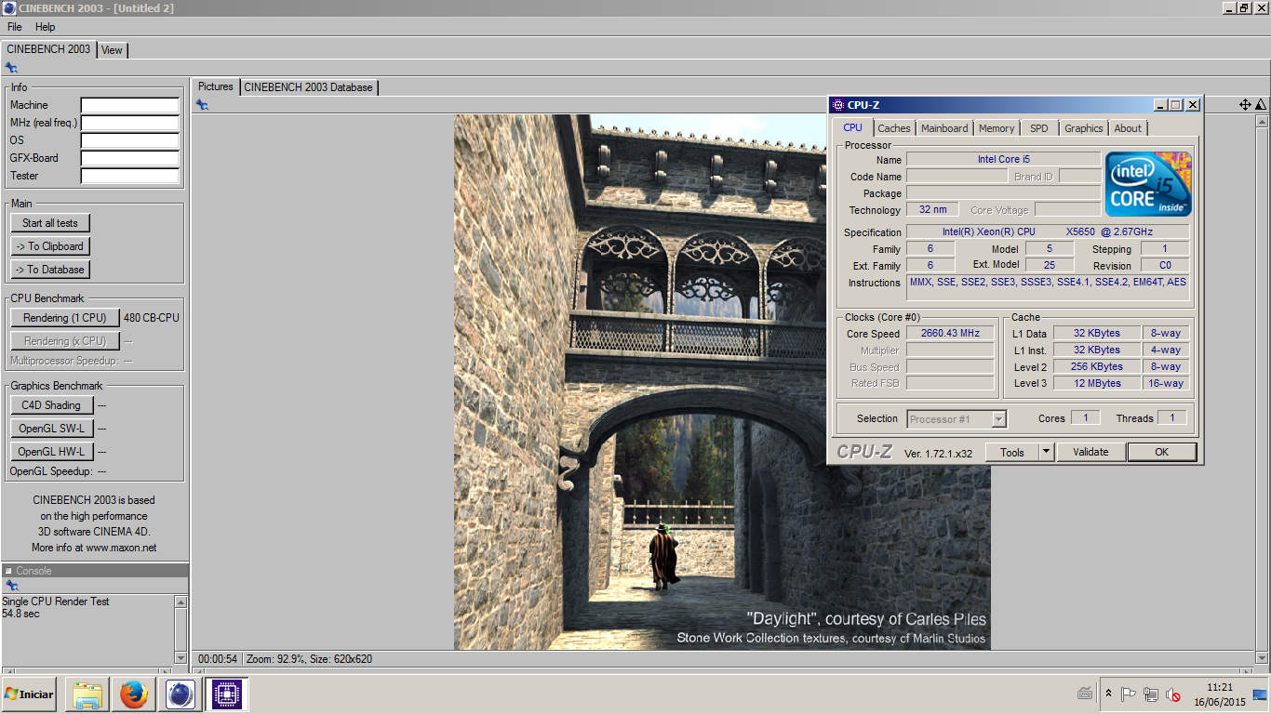Viewport: 1271px width, 714px height.
Task: Run the C4D Shading test
Action: (x=52, y=405)
